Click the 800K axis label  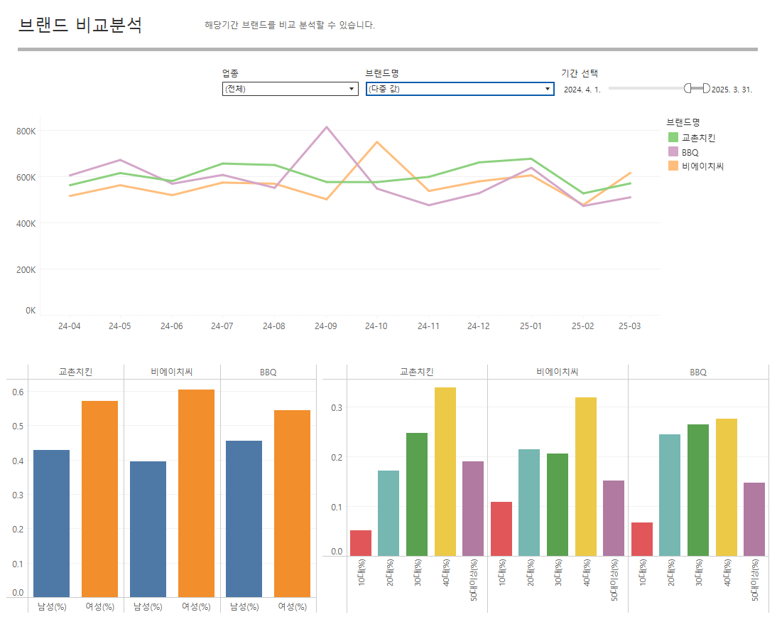click(26, 132)
